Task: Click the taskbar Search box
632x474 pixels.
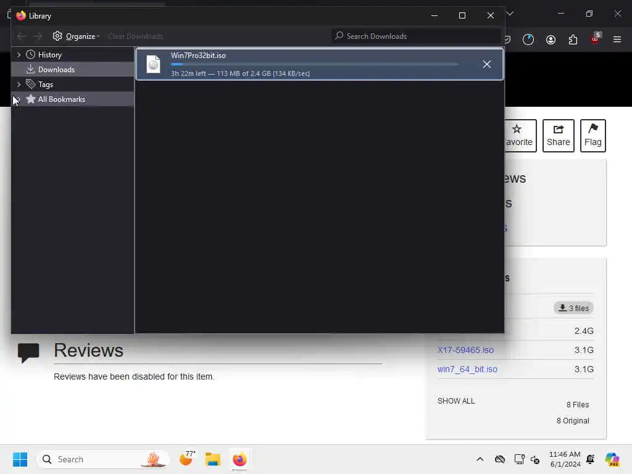Action: (x=103, y=459)
